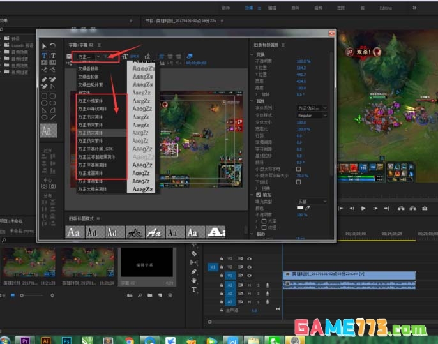Select the Pen tool in title designer
This screenshot has height=344, width=438.
point(44,79)
